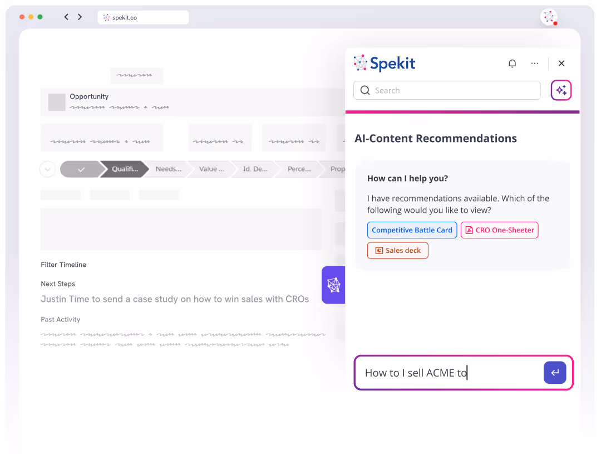
Task: Select the Perce... stage
Action: coord(299,169)
